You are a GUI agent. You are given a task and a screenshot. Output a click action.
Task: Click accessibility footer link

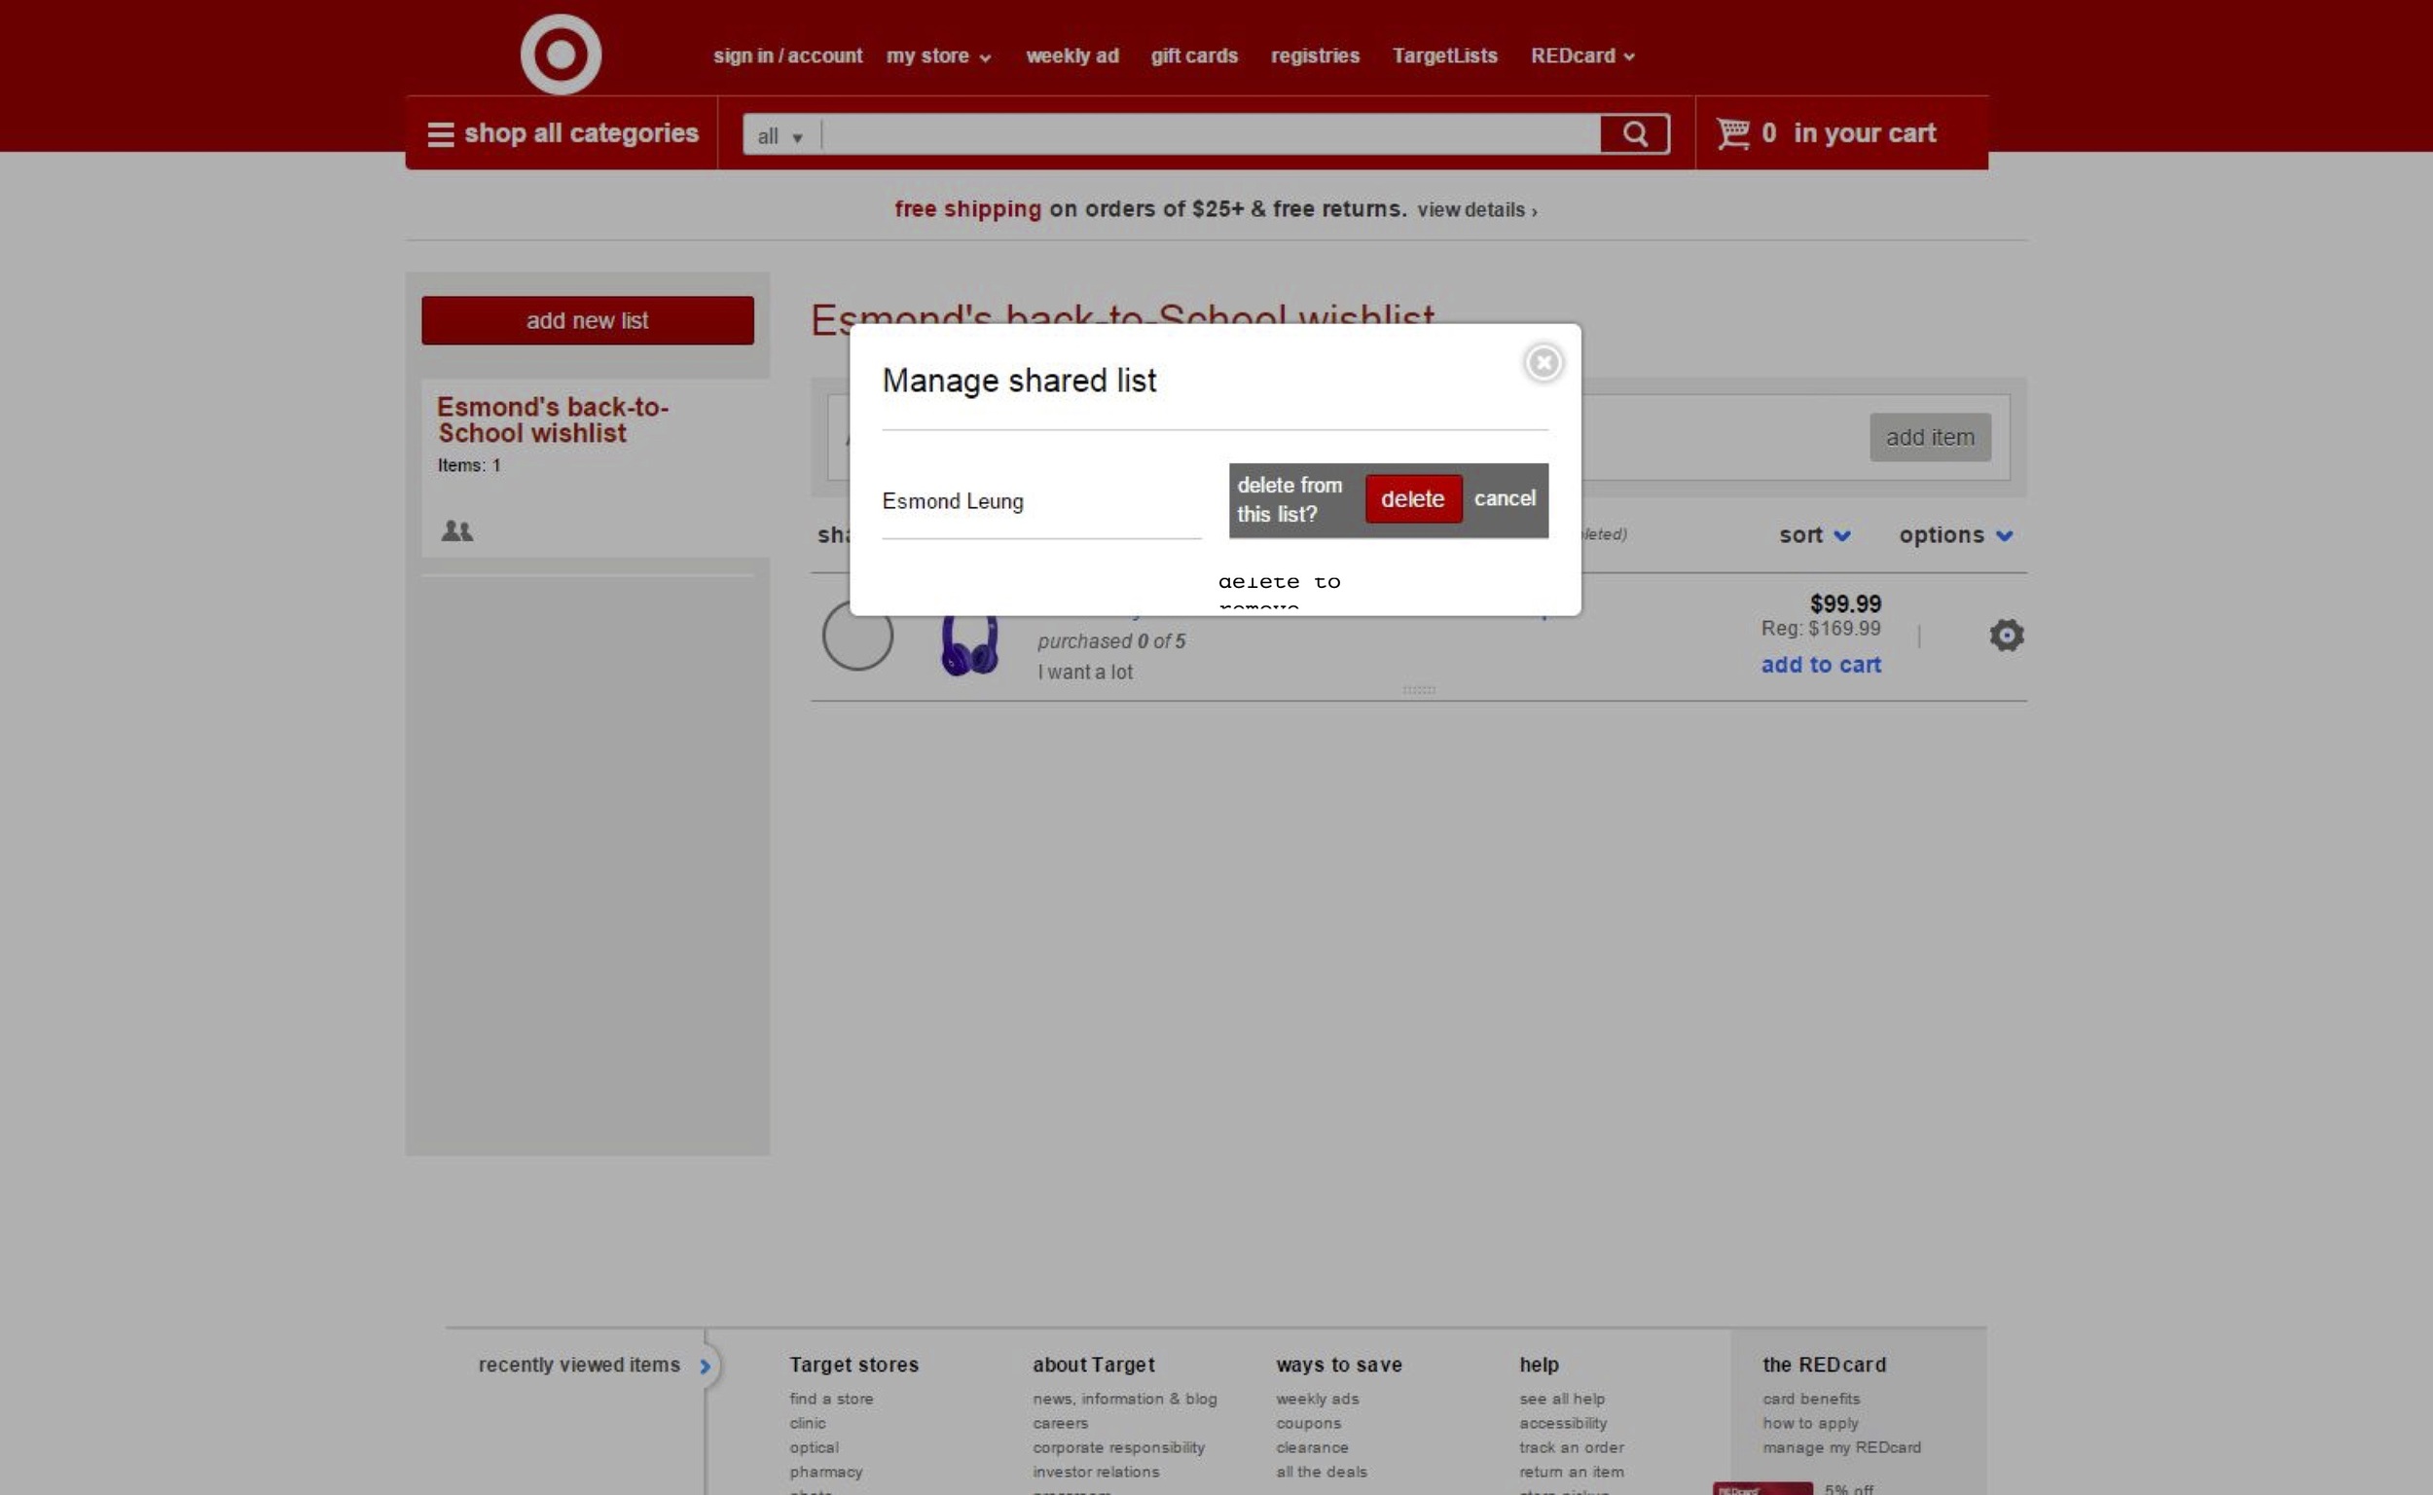(1562, 1423)
